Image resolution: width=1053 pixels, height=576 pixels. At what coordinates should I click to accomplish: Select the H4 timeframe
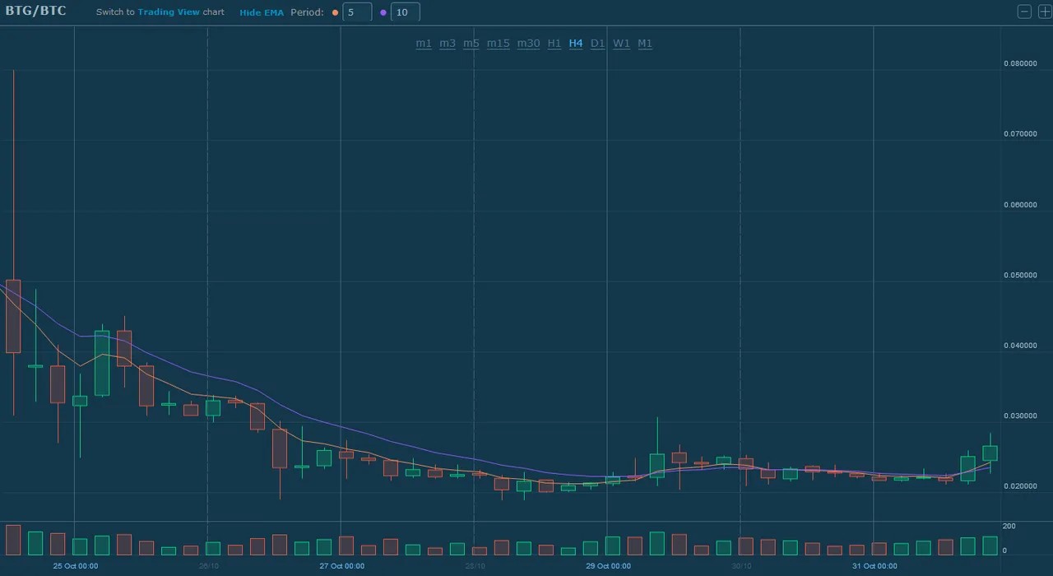576,44
